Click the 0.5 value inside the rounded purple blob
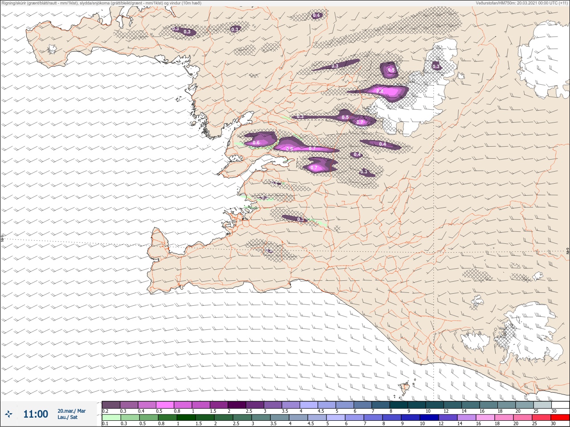This screenshot has width=570, height=427. click(391, 70)
